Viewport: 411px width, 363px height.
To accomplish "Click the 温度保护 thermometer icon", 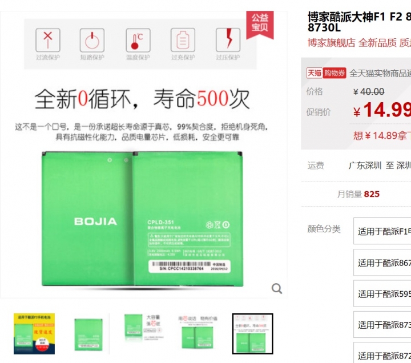I will point(138,40).
